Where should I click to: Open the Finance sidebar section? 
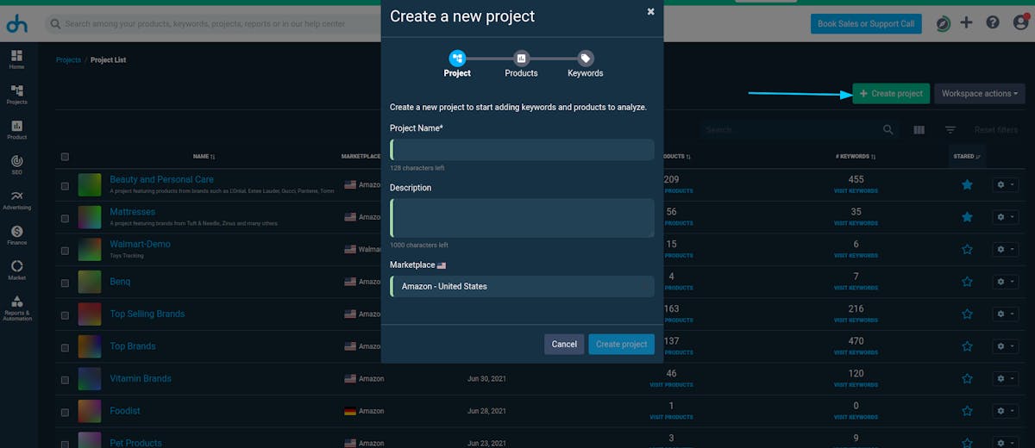point(17,235)
